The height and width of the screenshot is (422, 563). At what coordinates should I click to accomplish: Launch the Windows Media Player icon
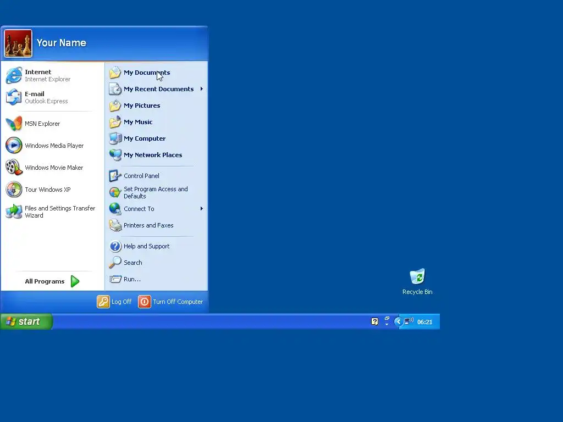pyautogui.click(x=14, y=146)
